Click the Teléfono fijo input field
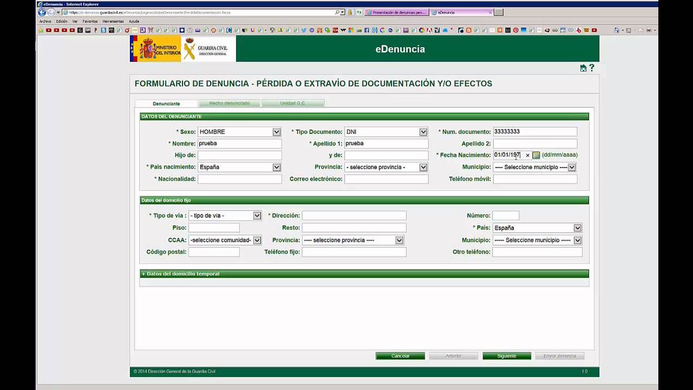 [354, 252]
